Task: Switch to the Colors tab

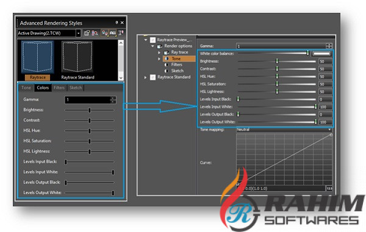Action: pos(43,88)
